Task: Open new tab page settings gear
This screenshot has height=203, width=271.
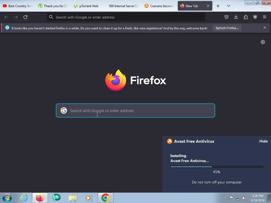Action: tap(263, 42)
